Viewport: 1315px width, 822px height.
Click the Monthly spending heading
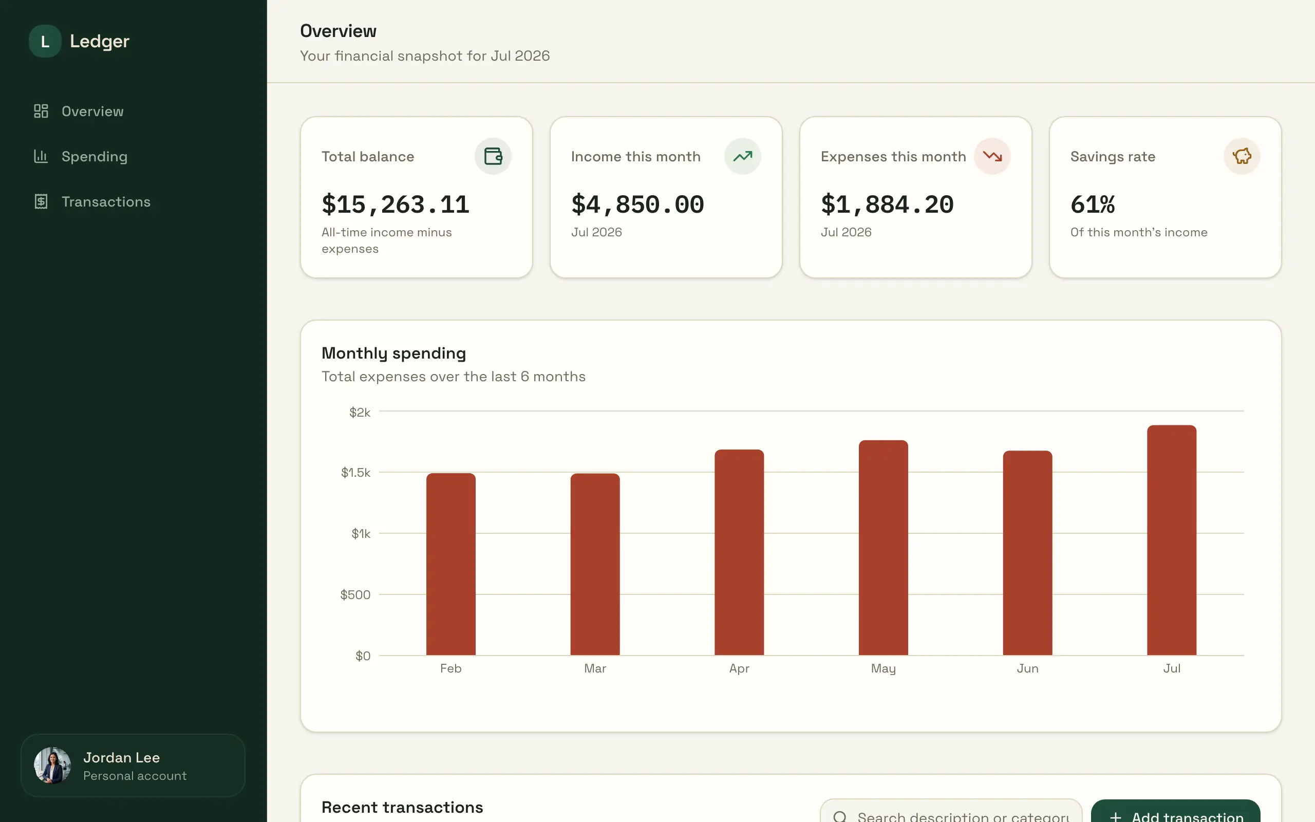coord(394,353)
